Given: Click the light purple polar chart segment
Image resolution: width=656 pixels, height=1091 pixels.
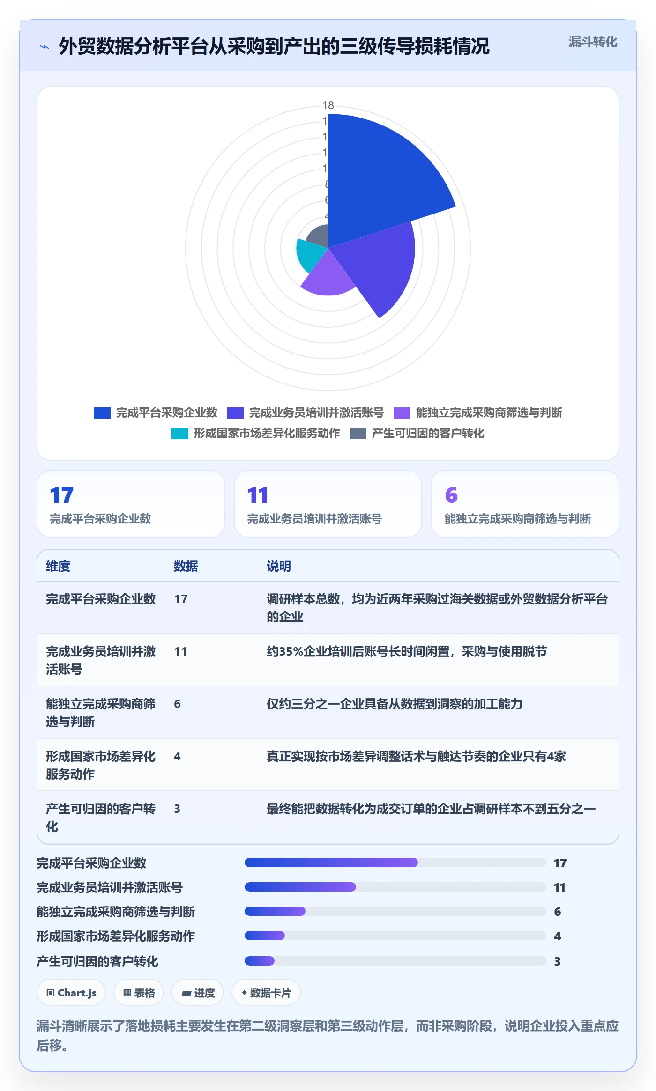Looking at the screenshot, I should [x=328, y=276].
